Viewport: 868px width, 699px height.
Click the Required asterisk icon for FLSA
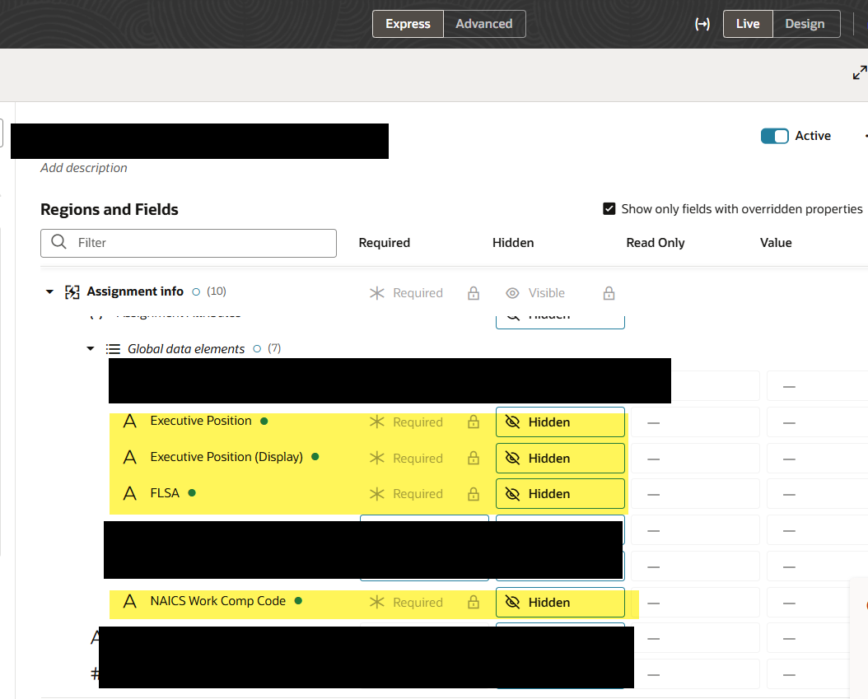click(x=377, y=493)
